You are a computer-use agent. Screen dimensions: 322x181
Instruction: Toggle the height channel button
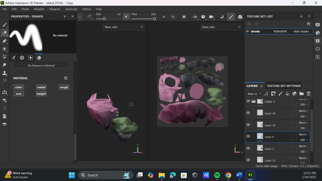[41, 94]
